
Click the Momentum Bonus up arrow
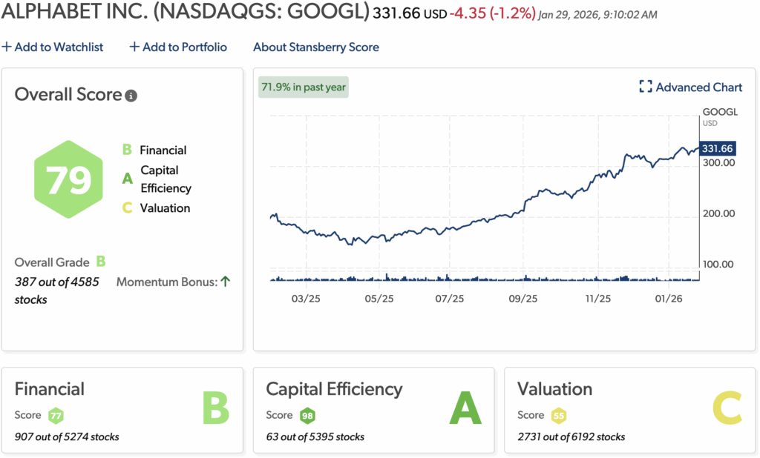[226, 282]
